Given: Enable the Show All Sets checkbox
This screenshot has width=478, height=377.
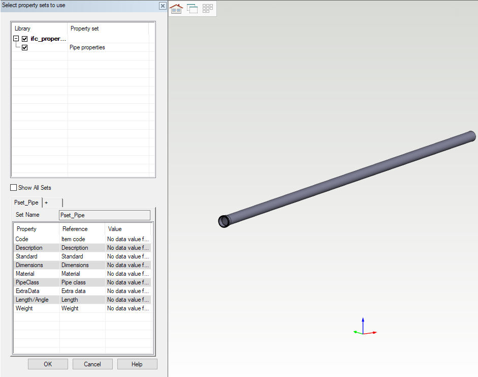Looking at the screenshot, I should [x=14, y=188].
